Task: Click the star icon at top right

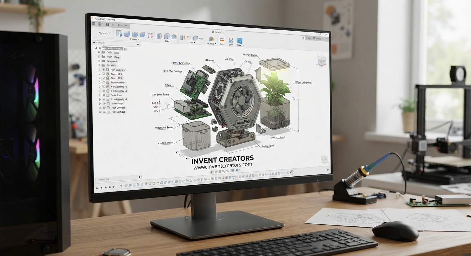Action: coord(303,38)
